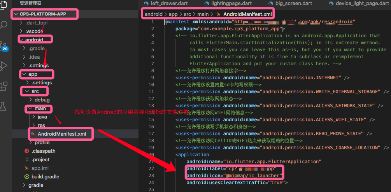
Task: Click line number 20 in gutter
Action: pyautogui.click(x=151, y=155)
